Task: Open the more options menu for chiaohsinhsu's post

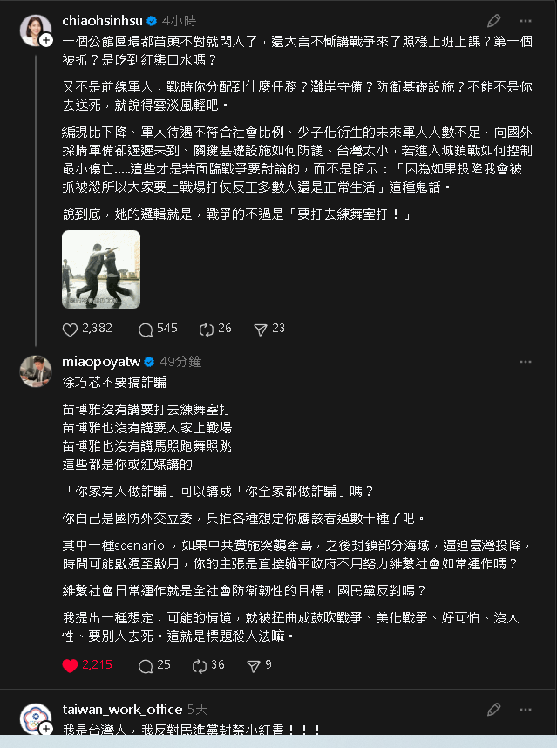Action: (x=525, y=21)
